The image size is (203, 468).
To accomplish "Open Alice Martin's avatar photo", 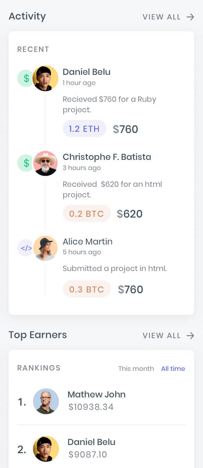I will (46, 248).
